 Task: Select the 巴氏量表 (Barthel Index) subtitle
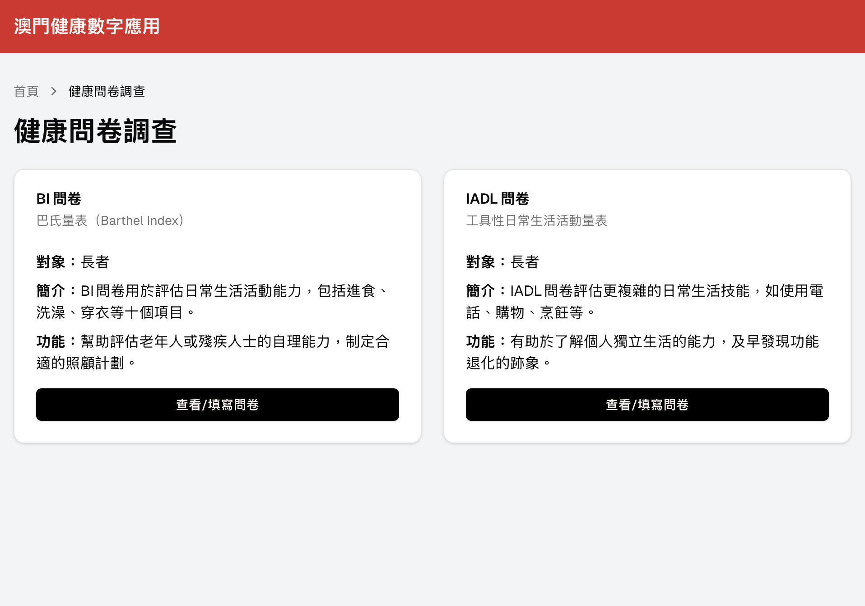110,220
